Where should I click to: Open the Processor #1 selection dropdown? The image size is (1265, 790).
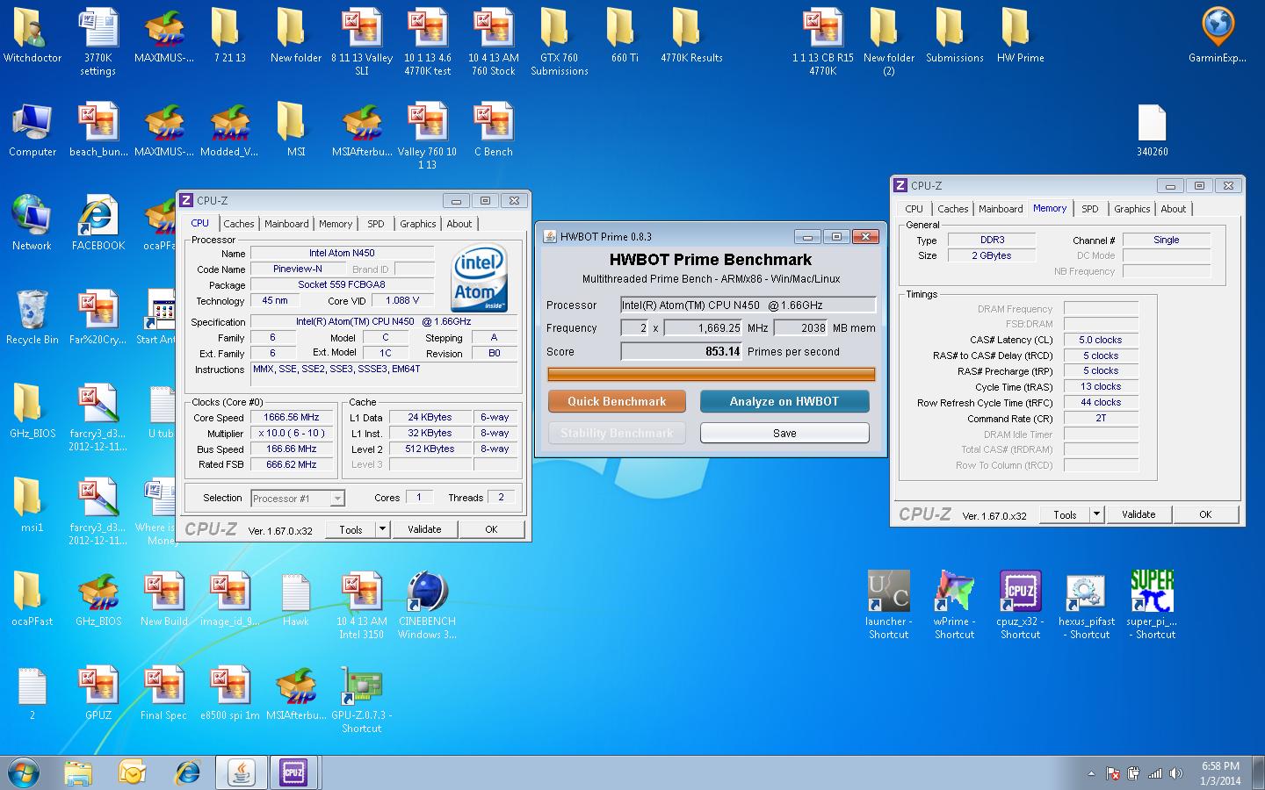(297, 498)
